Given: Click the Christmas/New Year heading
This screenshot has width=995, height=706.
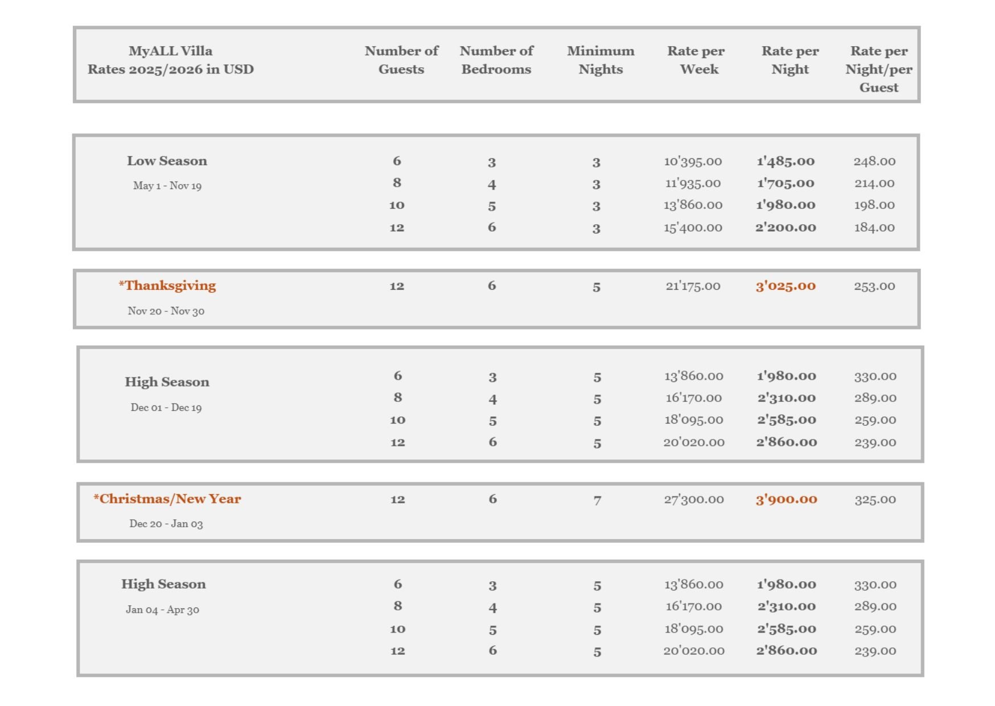Looking at the screenshot, I should 167,499.
